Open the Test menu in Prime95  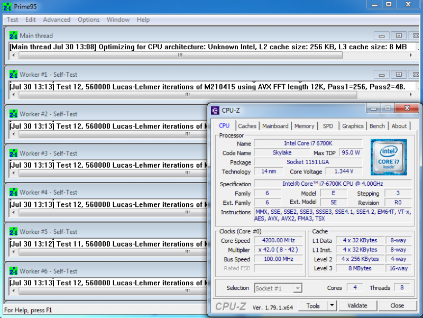12,20
